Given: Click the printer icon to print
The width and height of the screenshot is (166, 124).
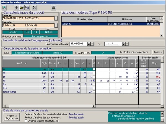Looking at the screenshot, I should pyautogui.click(x=53, y=7).
